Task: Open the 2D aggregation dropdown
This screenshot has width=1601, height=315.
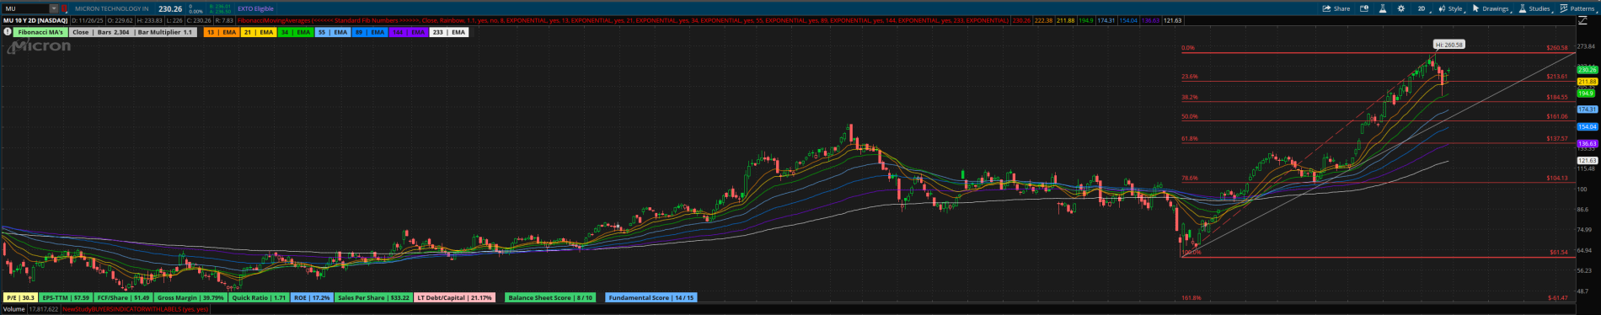Action: (x=1423, y=8)
